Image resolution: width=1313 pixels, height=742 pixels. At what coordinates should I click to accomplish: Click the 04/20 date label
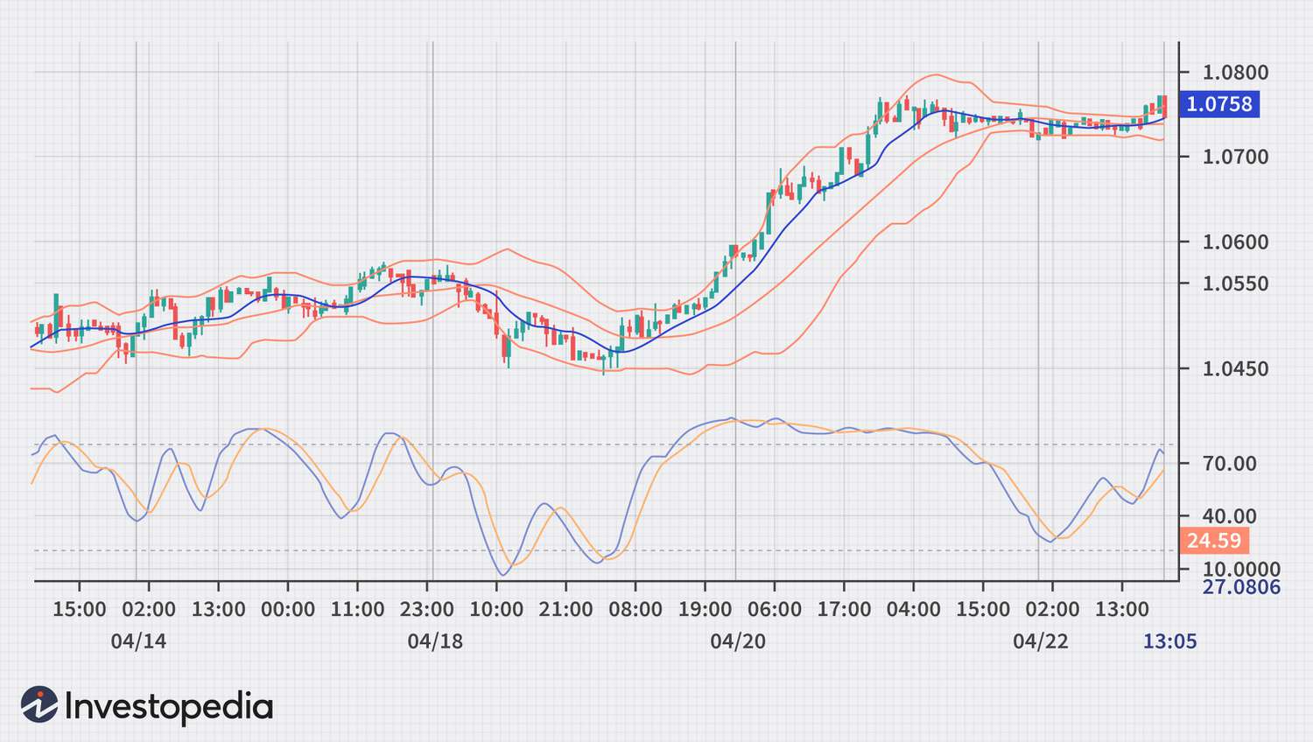click(x=738, y=641)
